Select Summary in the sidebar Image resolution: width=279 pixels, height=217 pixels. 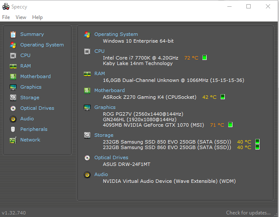pyautogui.click(x=32, y=34)
